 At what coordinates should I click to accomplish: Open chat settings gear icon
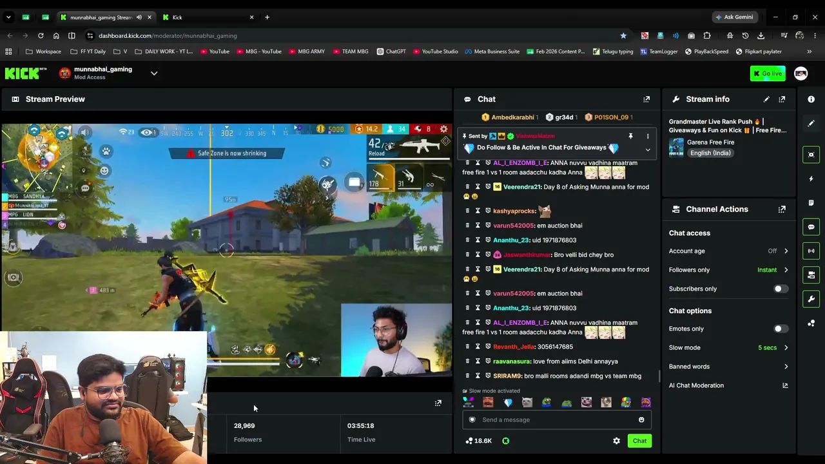tap(616, 441)
